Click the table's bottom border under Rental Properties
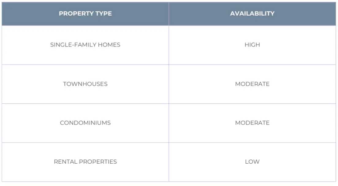Screen dimensions: 338x186 pyautogui.click(x=85, y=181)
